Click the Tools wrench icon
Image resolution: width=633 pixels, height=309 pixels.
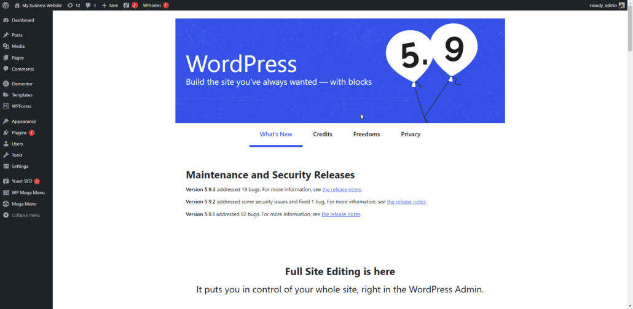[x=6, y=155]
